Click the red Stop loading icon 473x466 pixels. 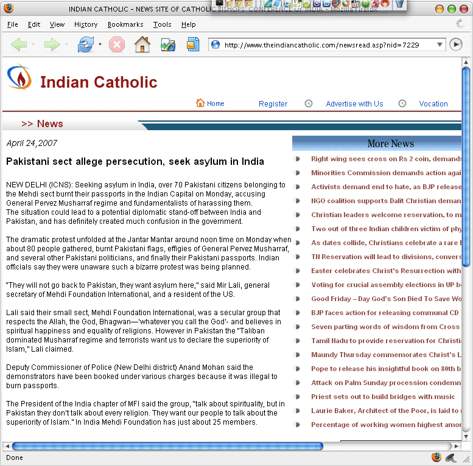[x=117, y=44]
